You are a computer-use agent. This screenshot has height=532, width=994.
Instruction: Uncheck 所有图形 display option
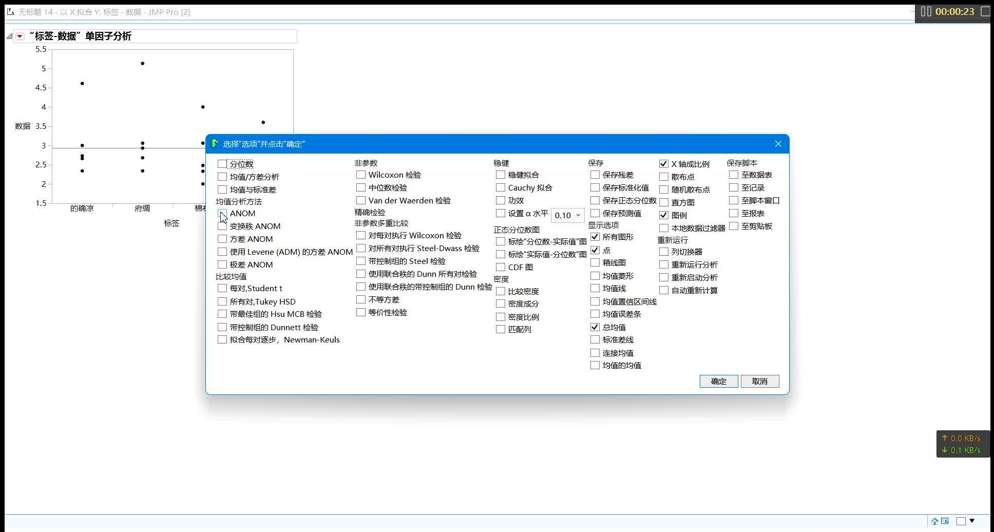pos(595,237)
